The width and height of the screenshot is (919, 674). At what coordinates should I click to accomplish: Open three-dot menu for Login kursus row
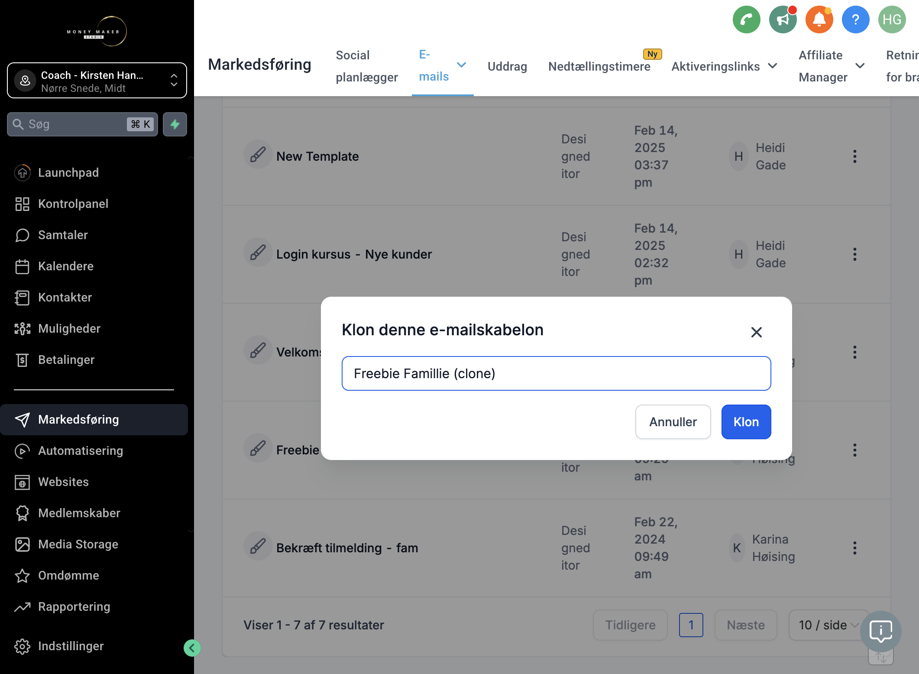tap(854, 254)
